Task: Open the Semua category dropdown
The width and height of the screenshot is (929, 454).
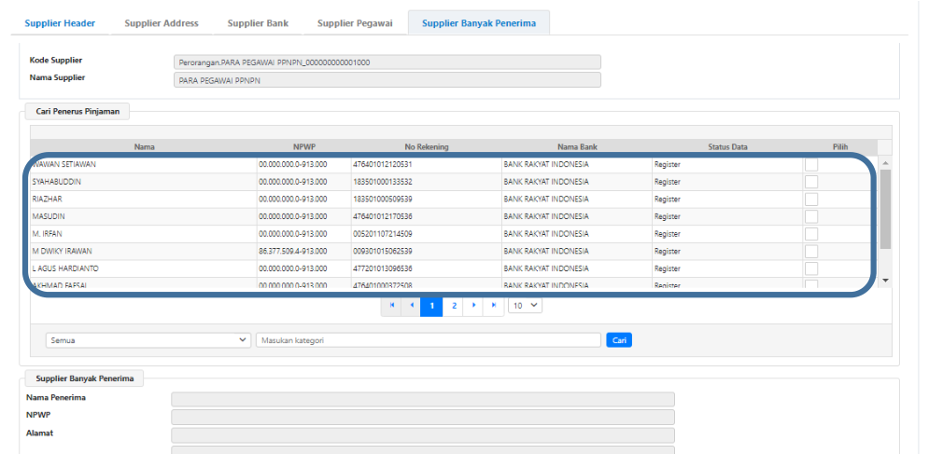Action: coord(148,340)
